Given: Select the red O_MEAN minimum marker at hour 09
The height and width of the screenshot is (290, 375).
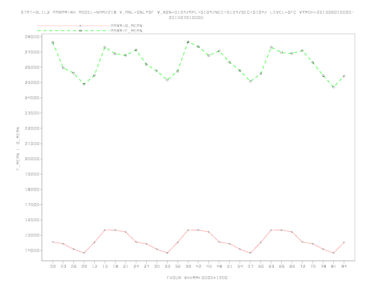Looking at the screenshot, I should [x=84, y=253].
